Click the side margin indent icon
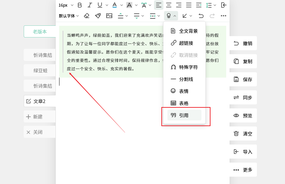285x184 pixels. click(152, 16)
